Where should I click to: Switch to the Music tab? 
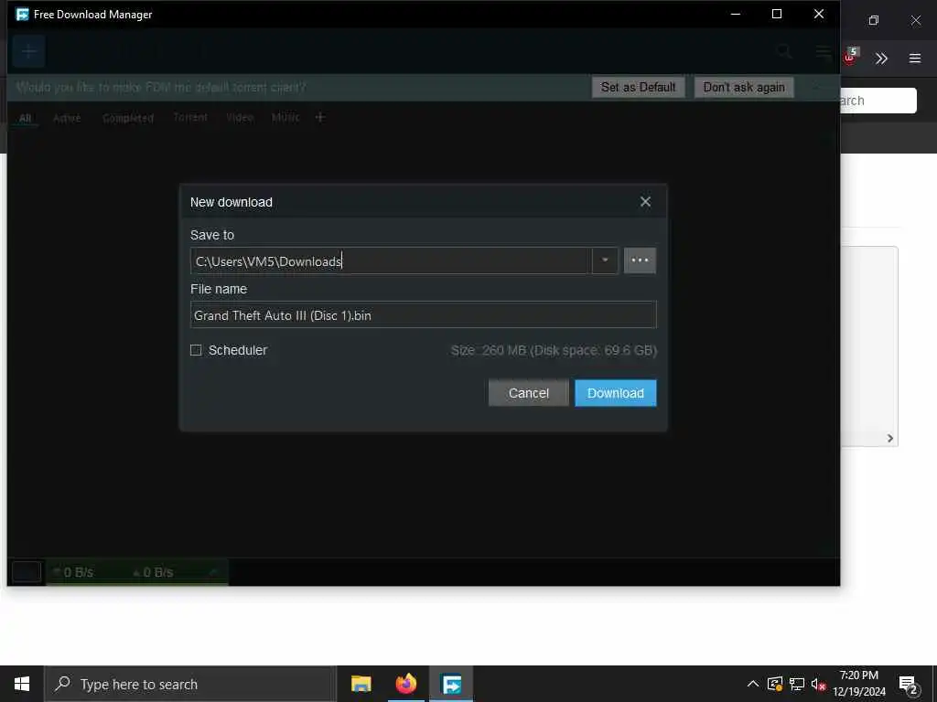285,117
